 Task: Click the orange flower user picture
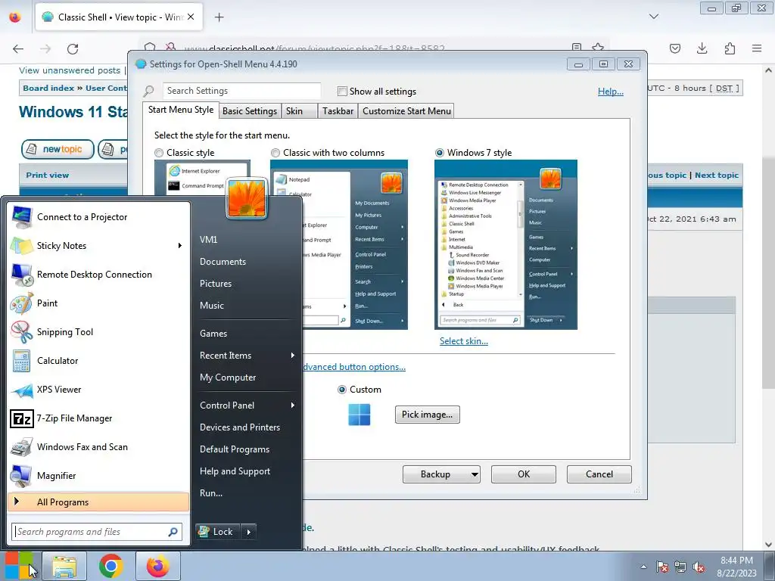click(x=247, y=198)
